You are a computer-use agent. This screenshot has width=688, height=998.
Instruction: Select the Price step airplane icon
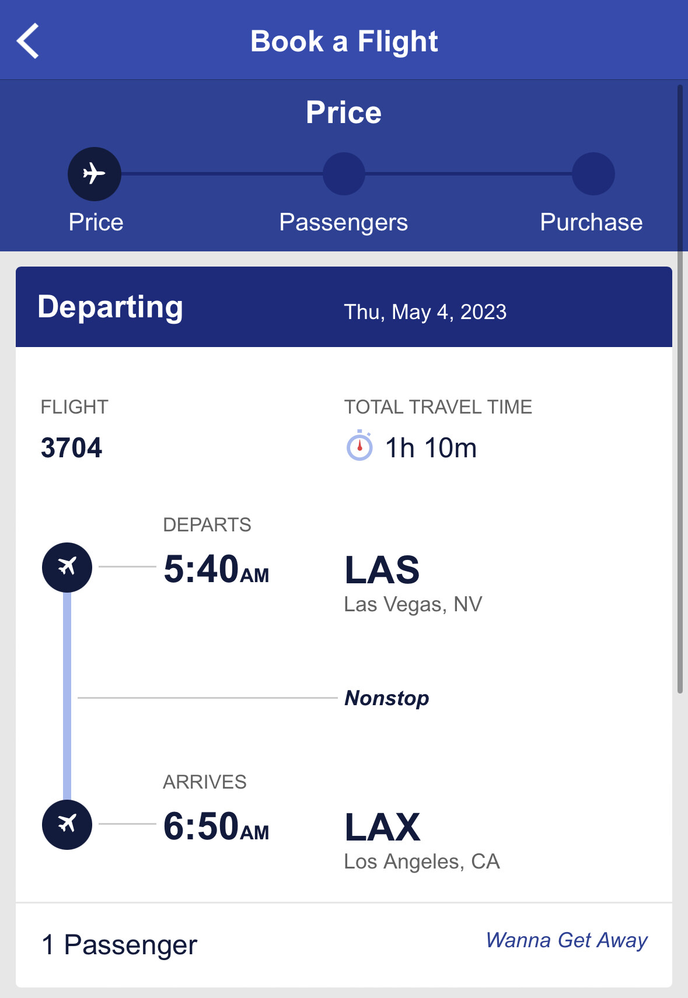95,174
